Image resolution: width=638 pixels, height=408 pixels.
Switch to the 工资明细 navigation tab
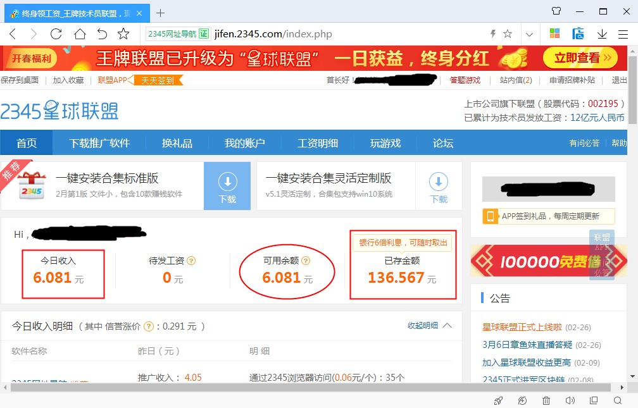coord(318,143)
